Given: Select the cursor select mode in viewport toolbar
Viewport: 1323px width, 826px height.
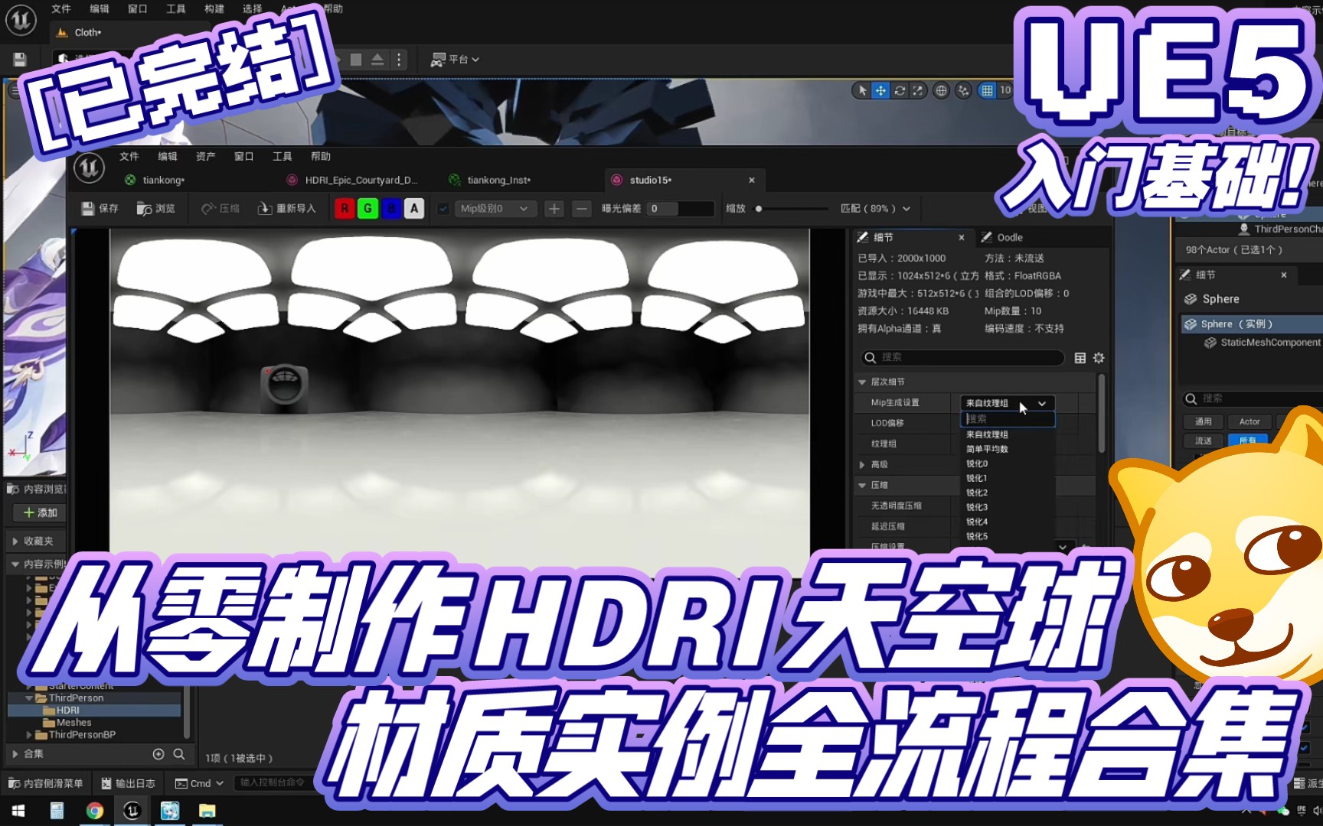Looking at the screenshot, I should click(x=863, y=90).
